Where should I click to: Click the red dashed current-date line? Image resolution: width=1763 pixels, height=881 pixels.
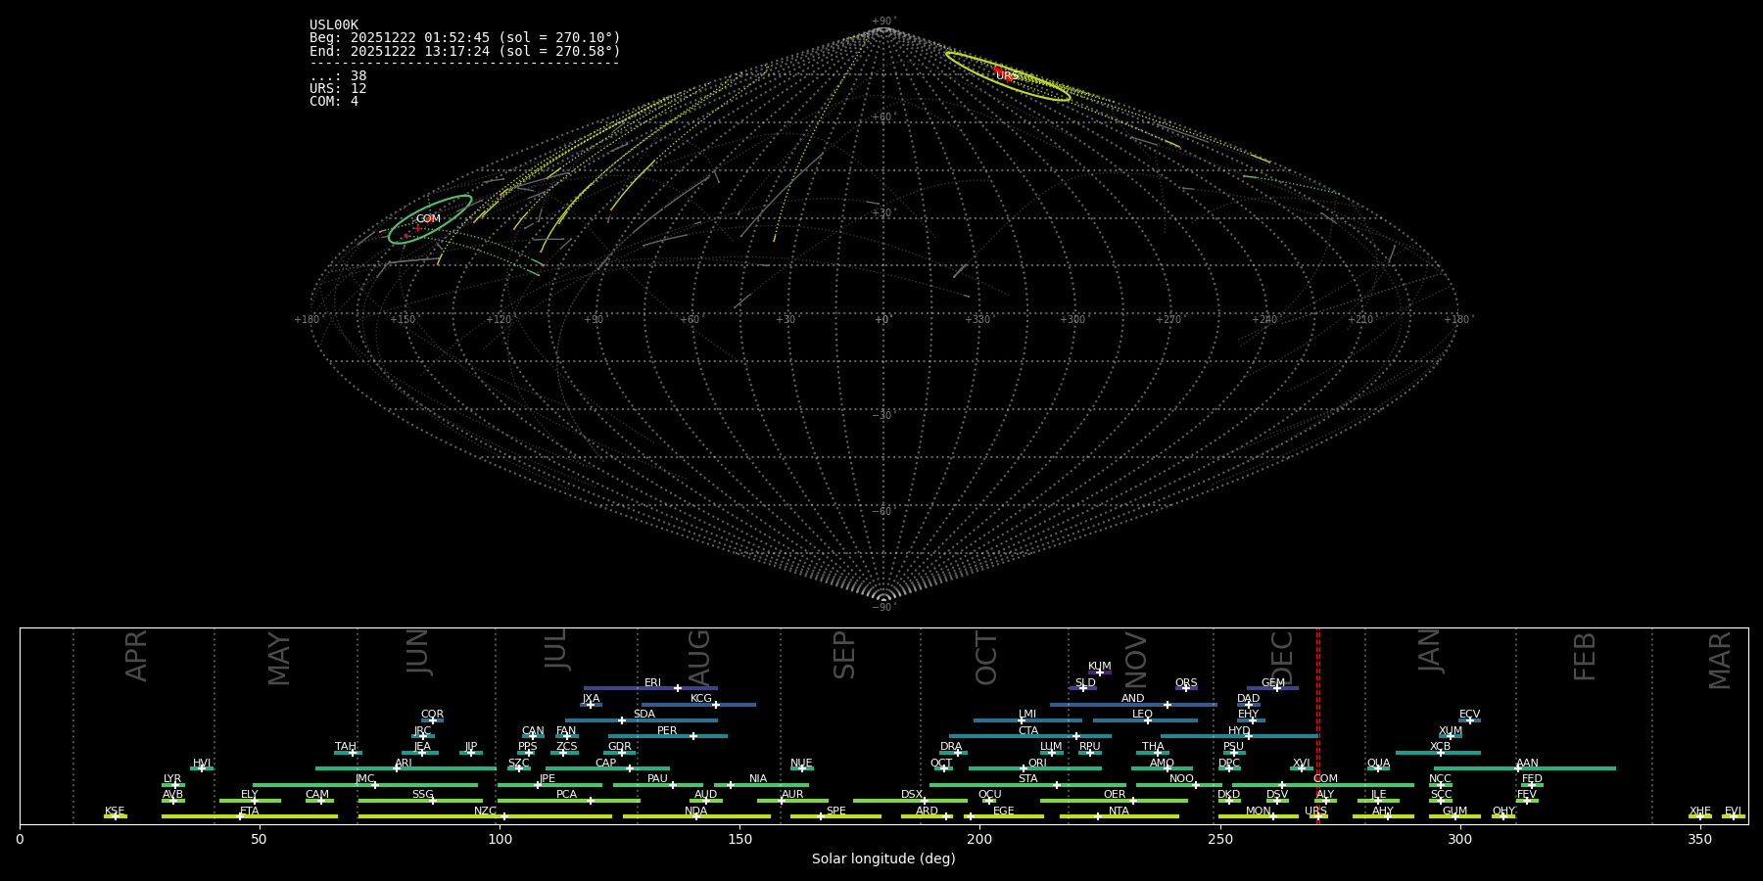tap(1318, 724)
